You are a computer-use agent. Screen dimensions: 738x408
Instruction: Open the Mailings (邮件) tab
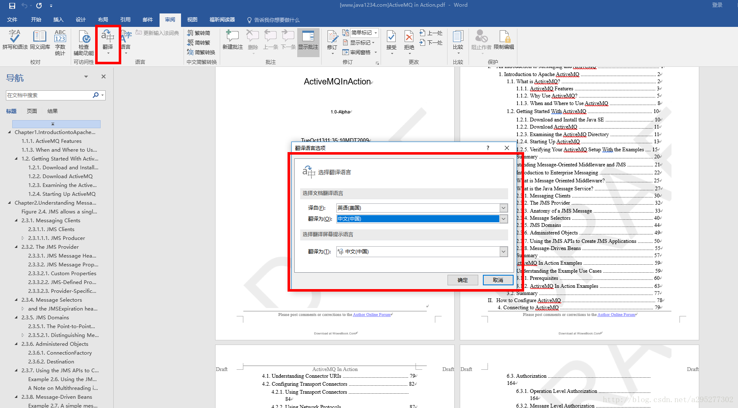(x=147, y=20)
